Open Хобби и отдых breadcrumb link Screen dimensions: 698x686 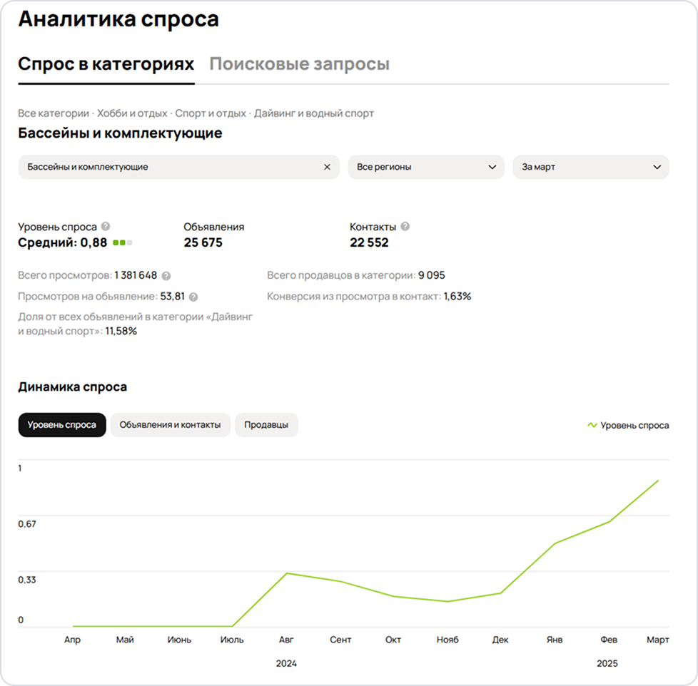[132, 113]
